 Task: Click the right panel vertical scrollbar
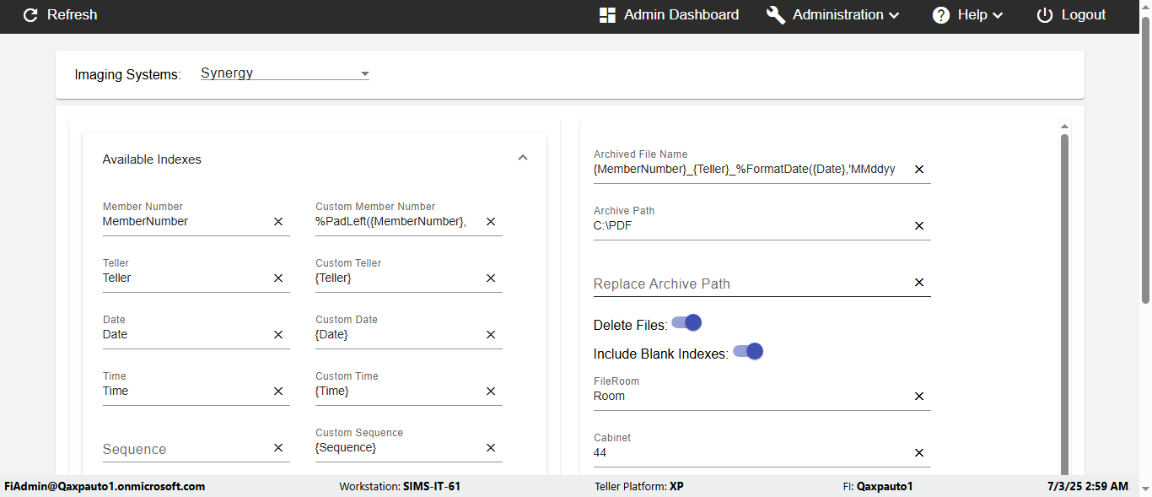tap(1064, 304)
